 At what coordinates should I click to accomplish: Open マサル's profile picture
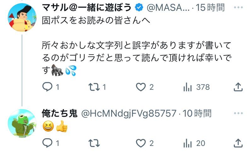22,17
